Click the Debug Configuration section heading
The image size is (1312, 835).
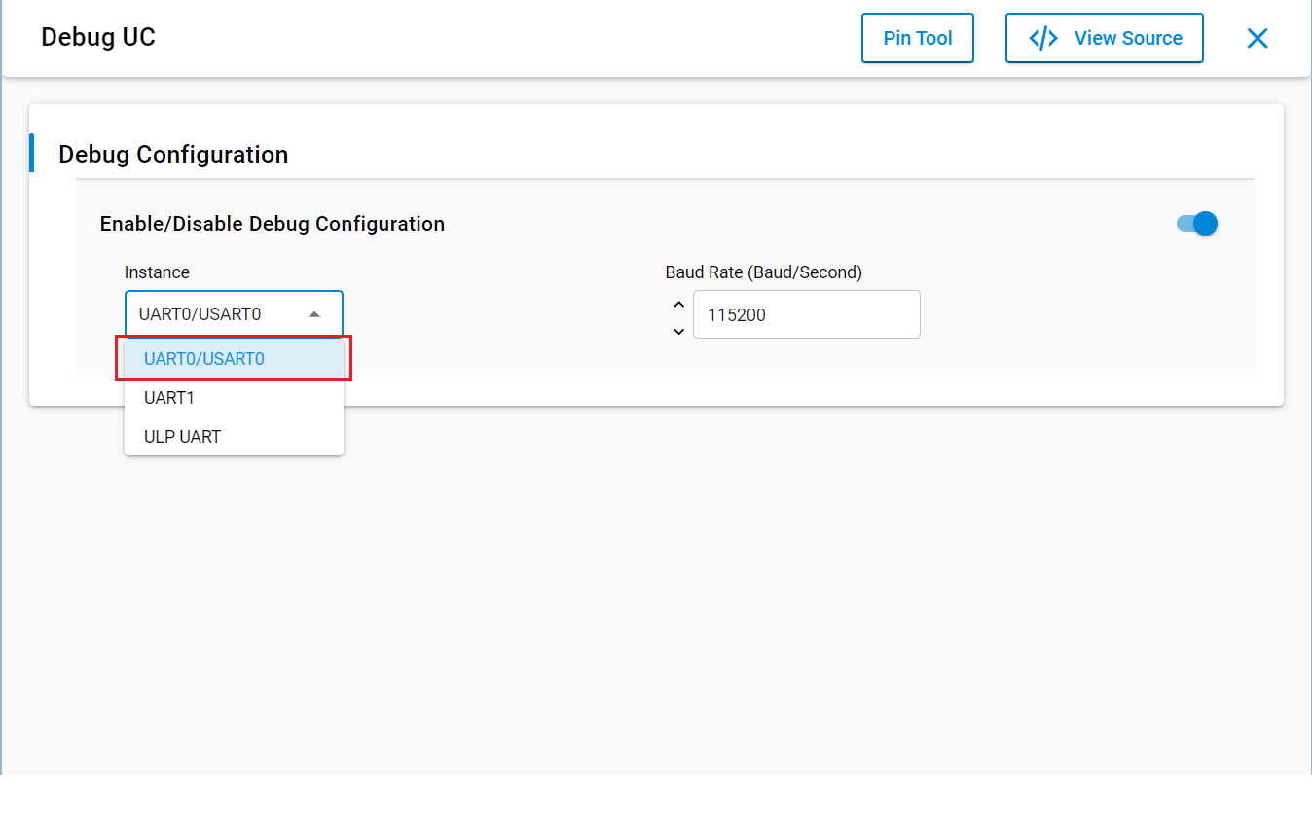pyautogui.click(x=173, y=155)
